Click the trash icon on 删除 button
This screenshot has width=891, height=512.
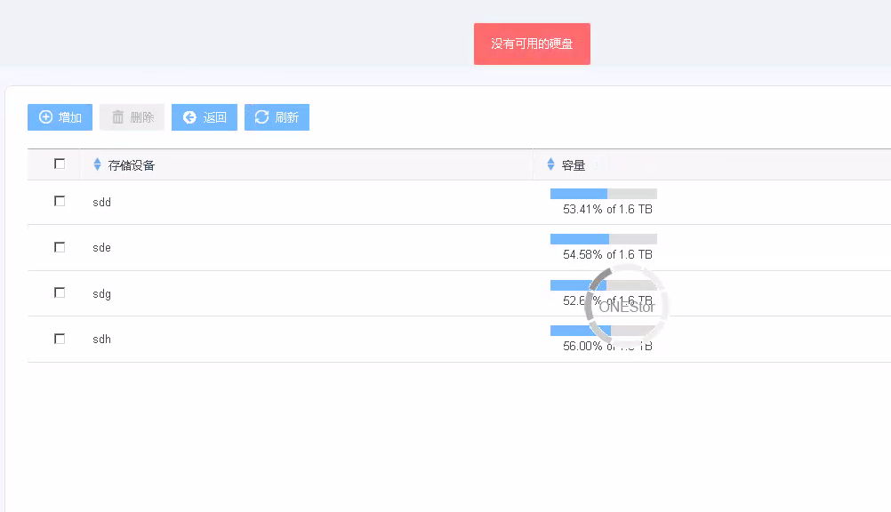click(118, 117)
